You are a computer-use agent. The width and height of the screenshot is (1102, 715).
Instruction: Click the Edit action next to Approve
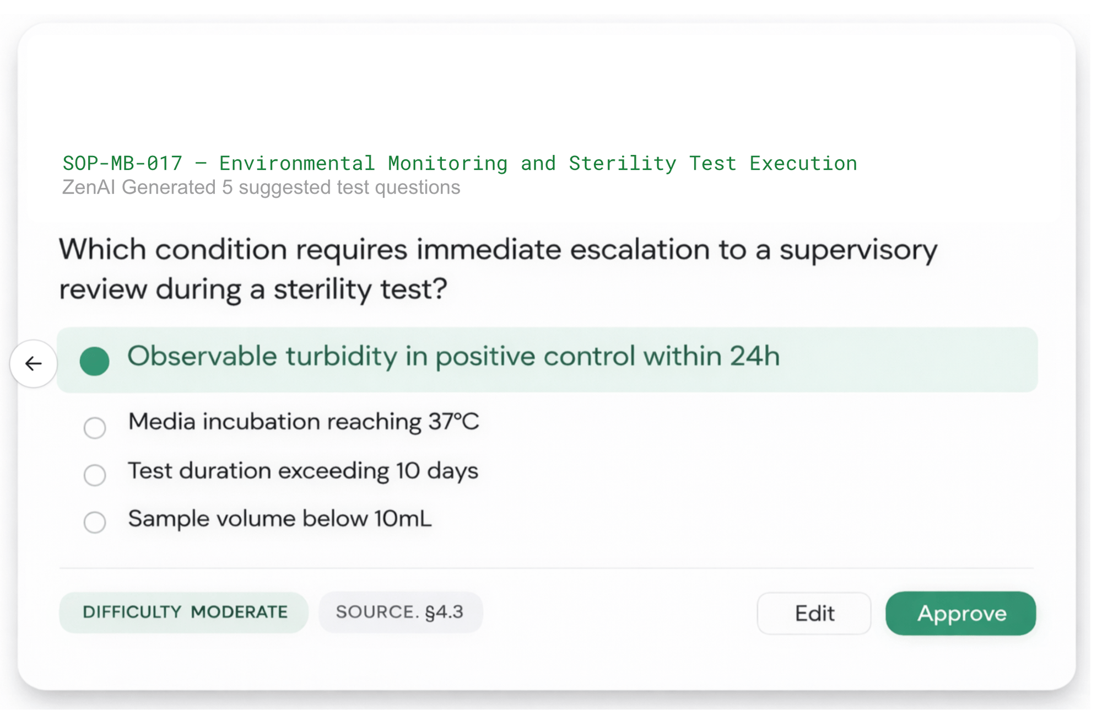click(814, 613)
